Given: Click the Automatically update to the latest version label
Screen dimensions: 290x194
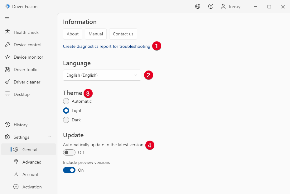Looking at the screenshot, I should 103,145.
